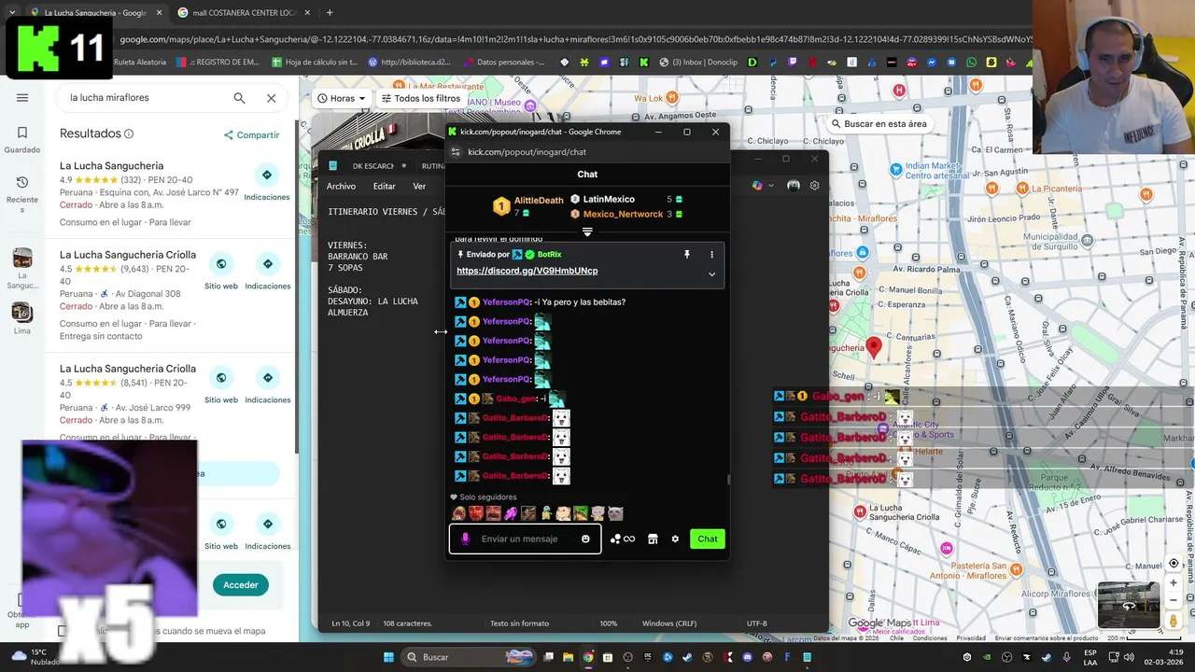Click YefersonPQ username in chat message

506,302
